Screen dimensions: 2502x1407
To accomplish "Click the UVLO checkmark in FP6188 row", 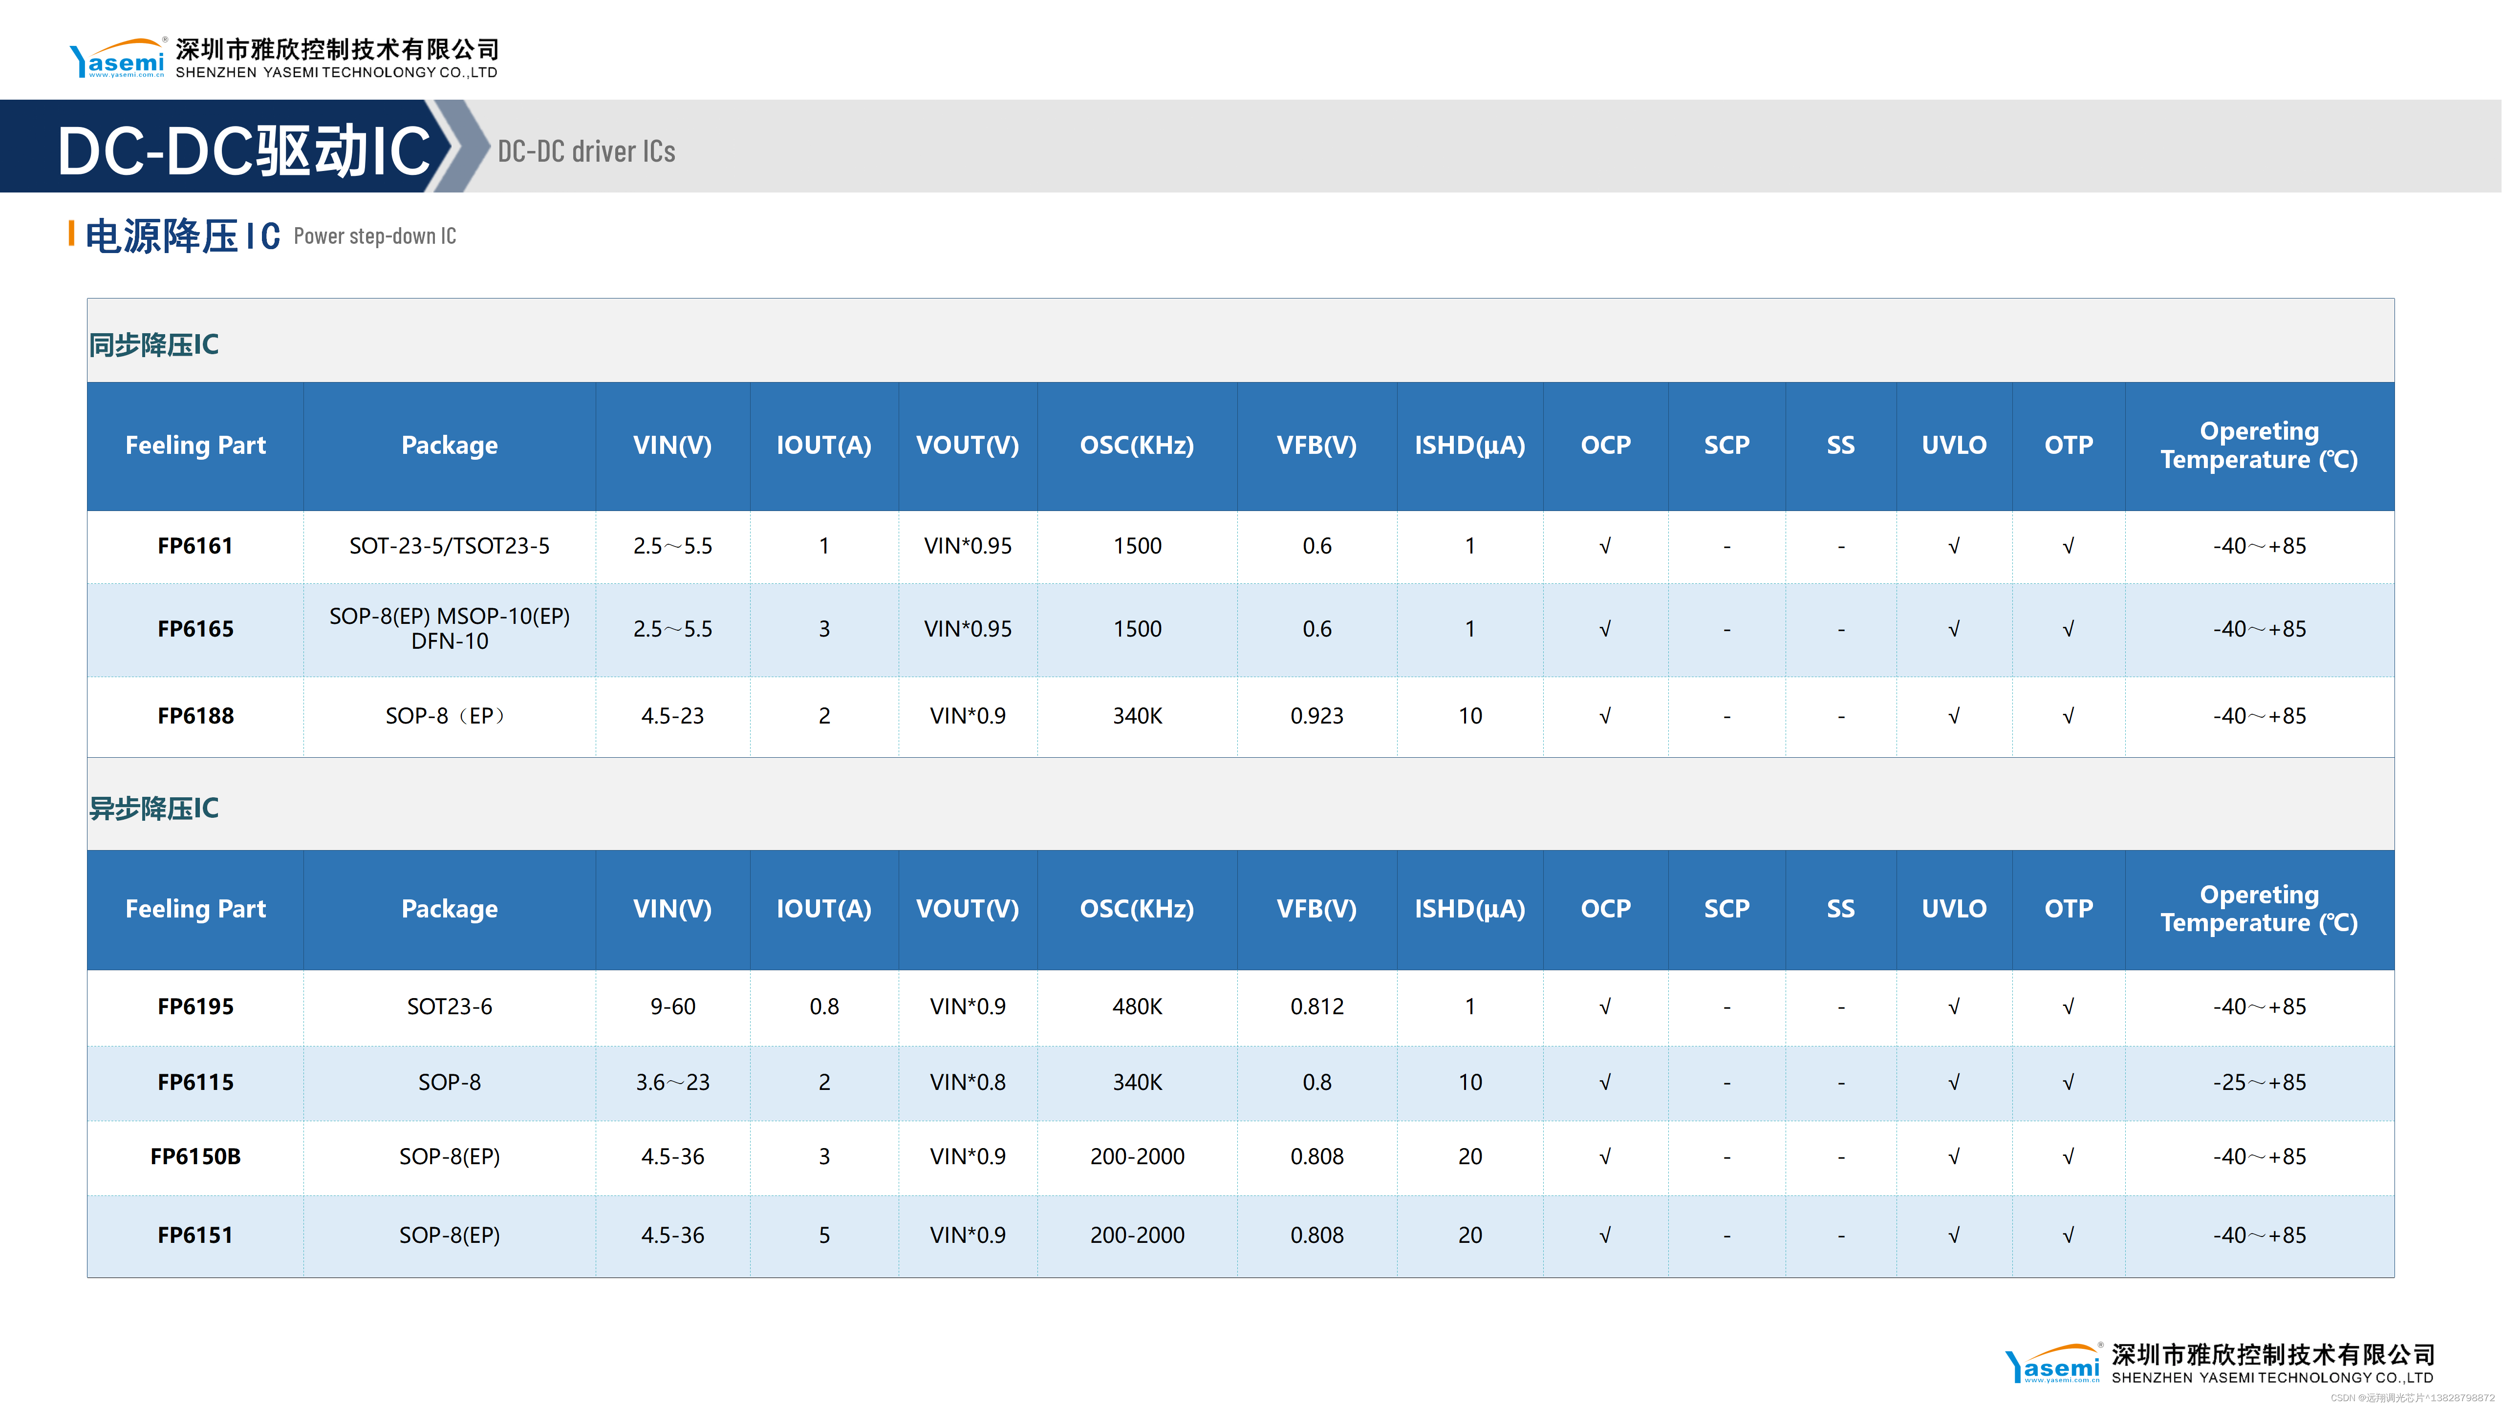I will pos(1953,717).
